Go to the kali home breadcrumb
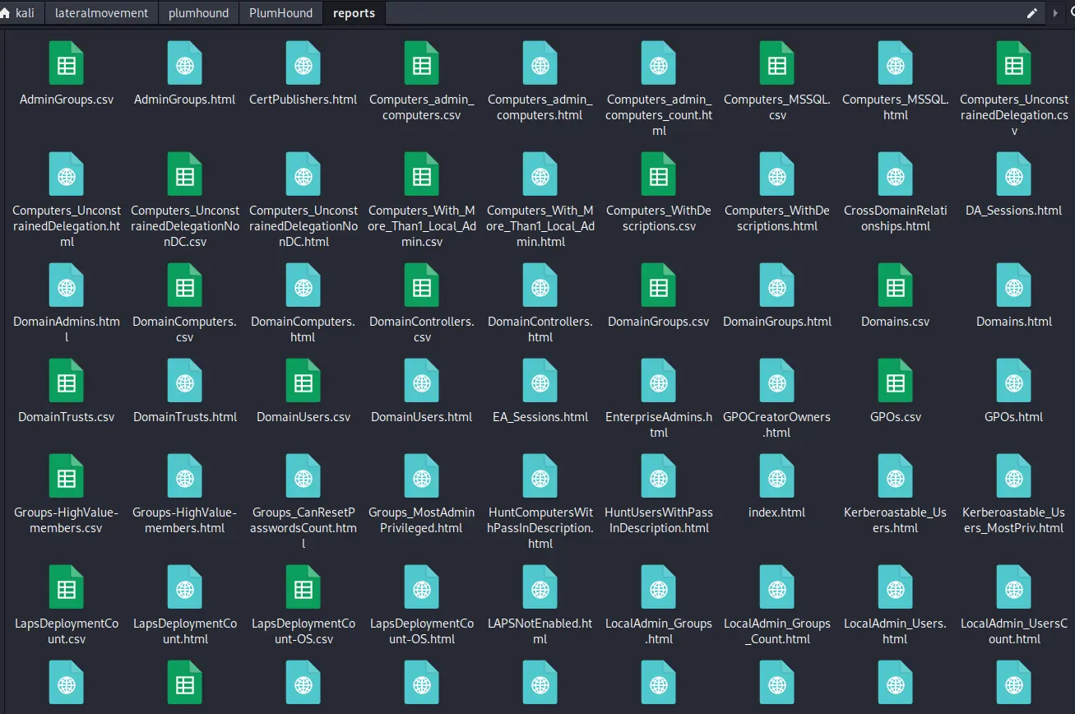Viewport: 1075px width, 714px height. coord(20,13)
